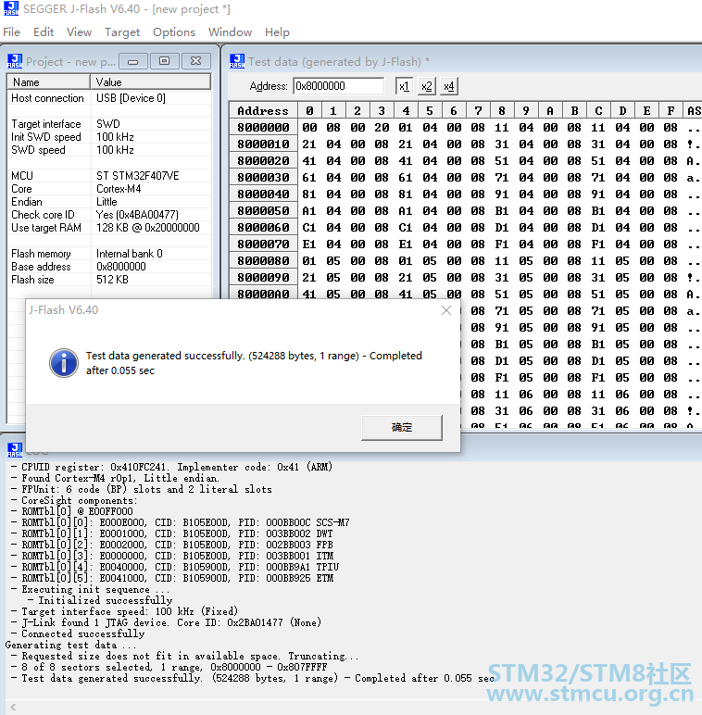Select the Flash size row
The image size is (702, 715).
[109, 280]
